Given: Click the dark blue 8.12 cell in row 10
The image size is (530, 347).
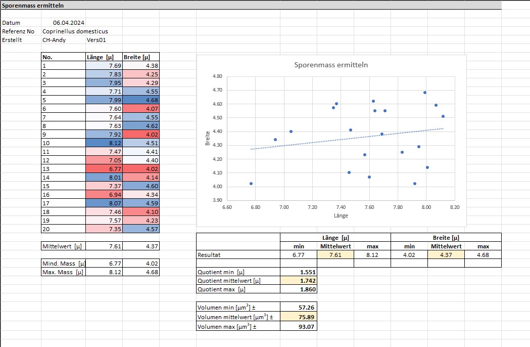Looking at the screenshot, I should (x=104, y=143).
